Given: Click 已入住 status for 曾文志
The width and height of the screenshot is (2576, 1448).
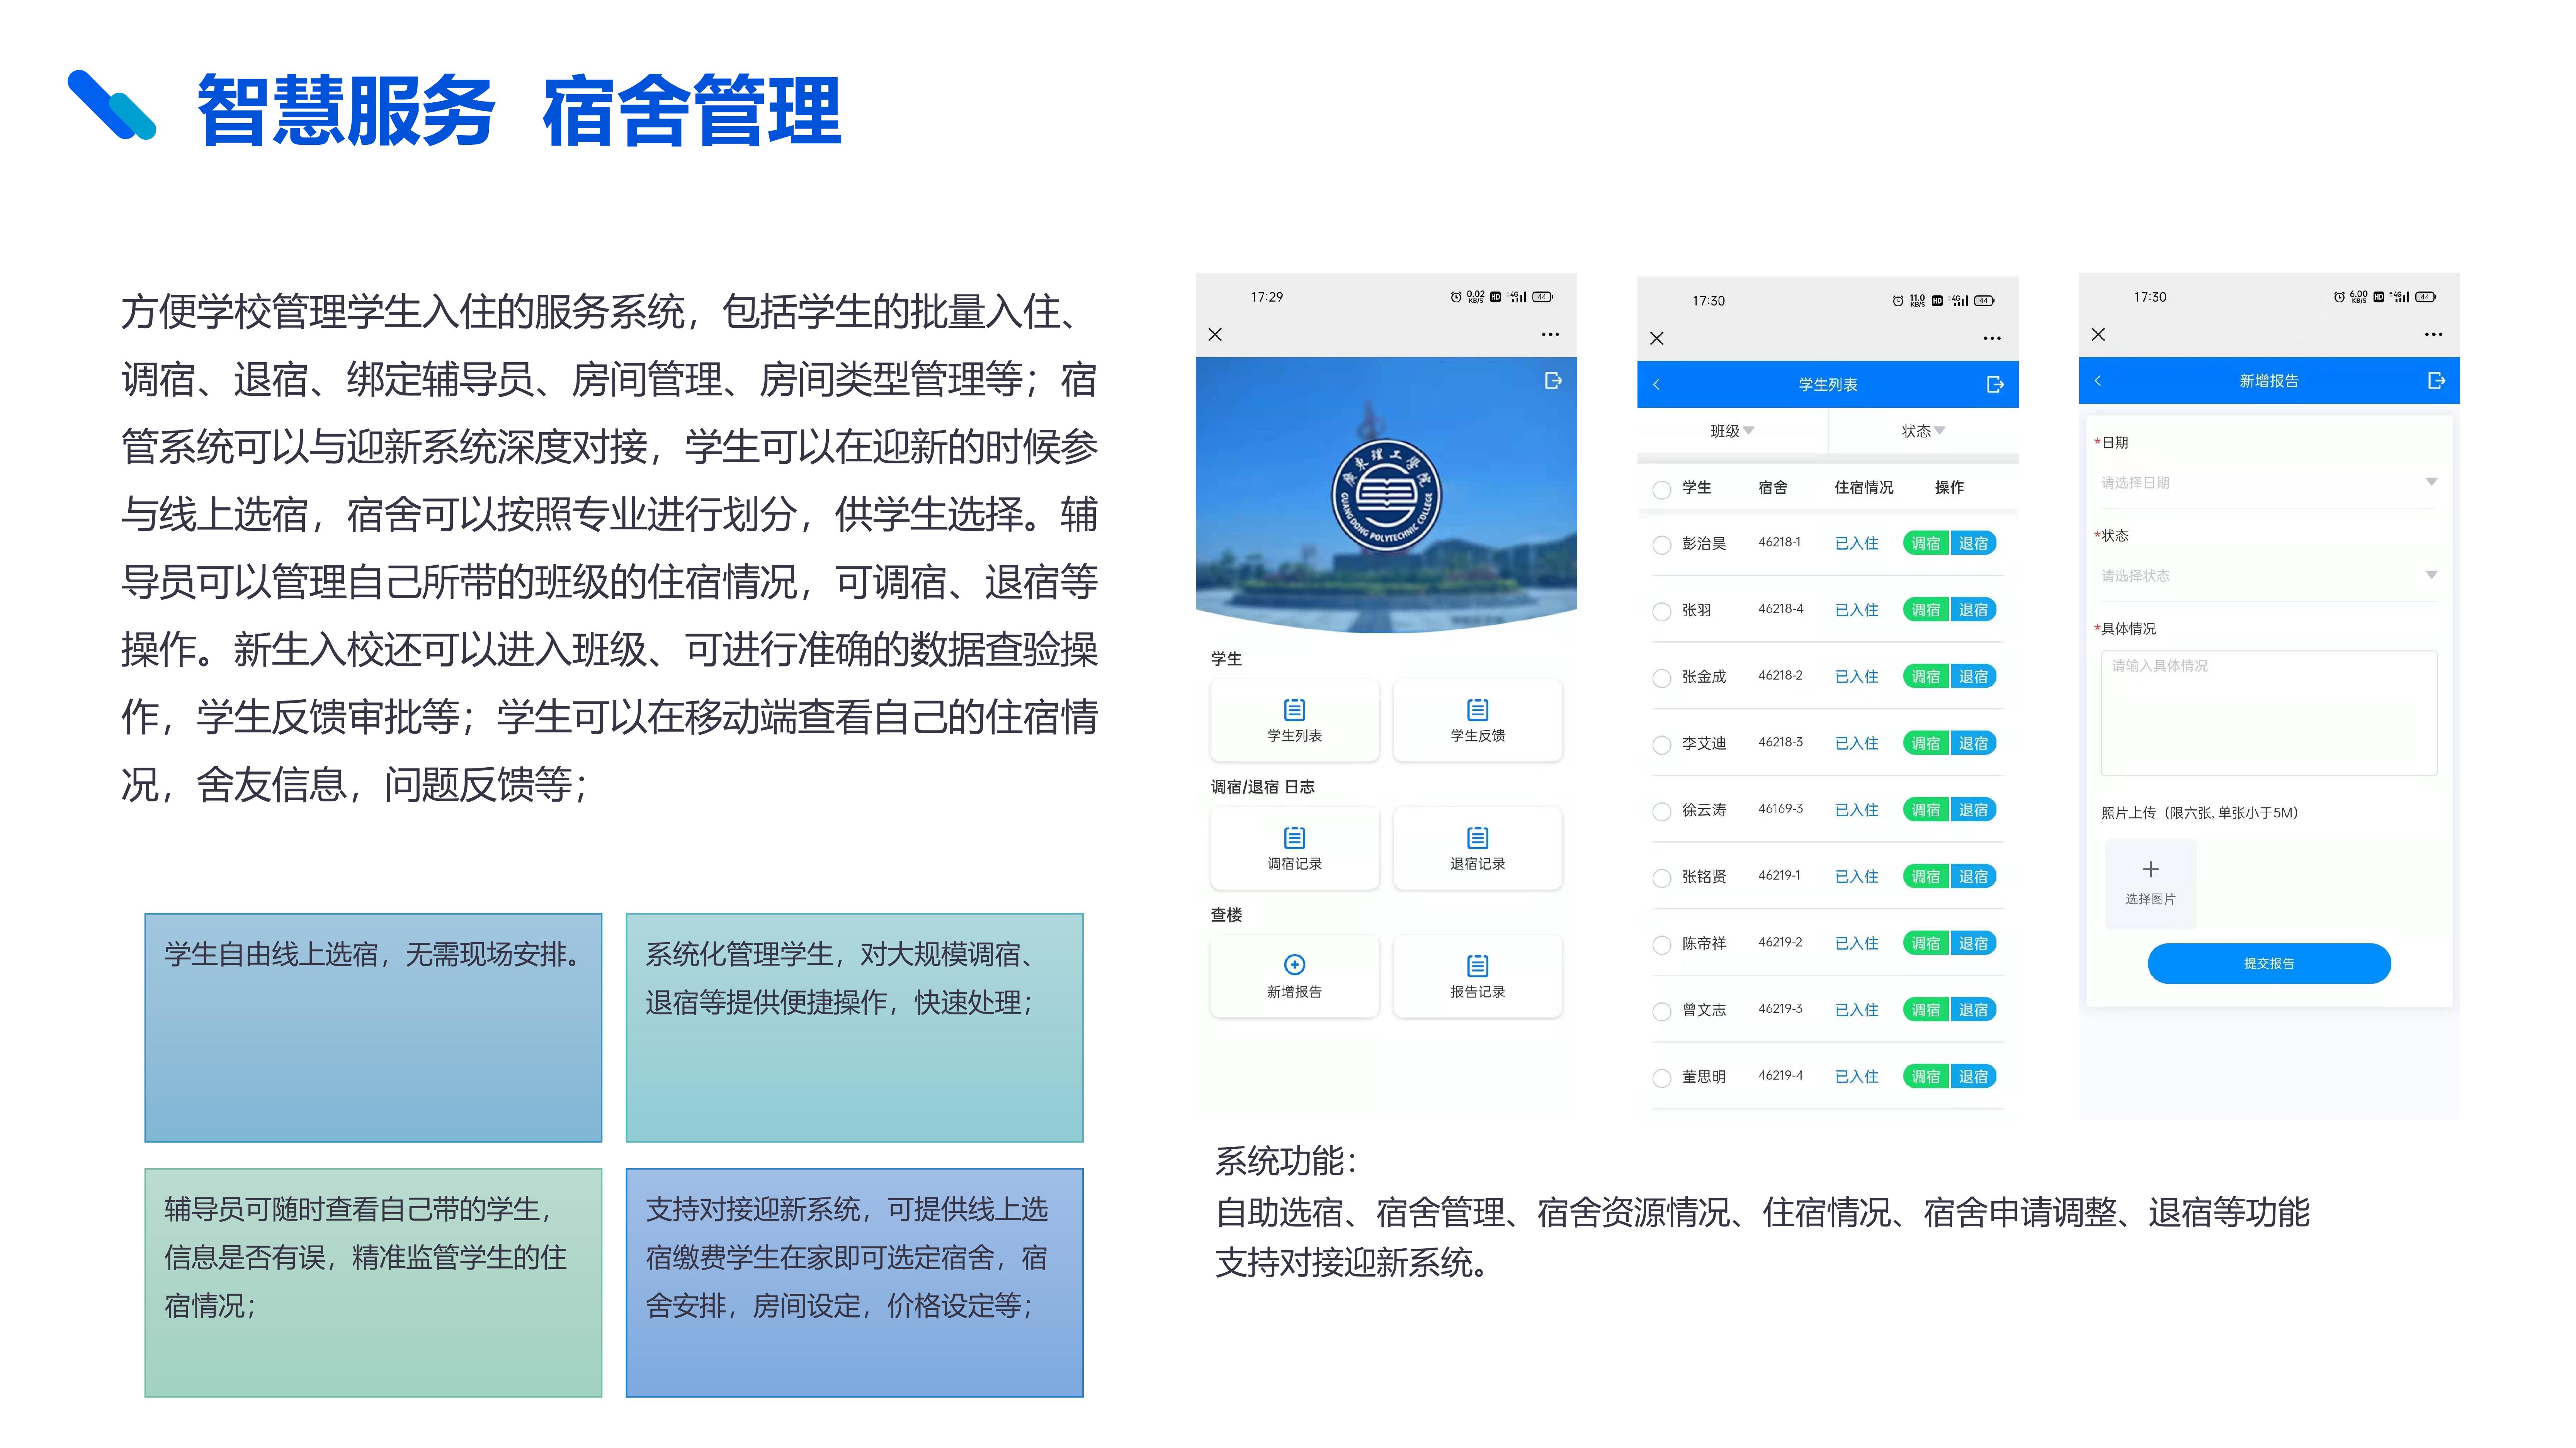Looking at the screenshot, I should coord(1856,1009).
